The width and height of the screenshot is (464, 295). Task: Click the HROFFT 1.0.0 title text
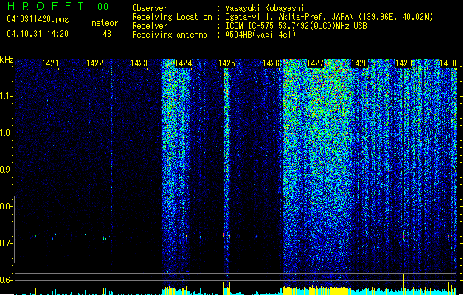58,6
